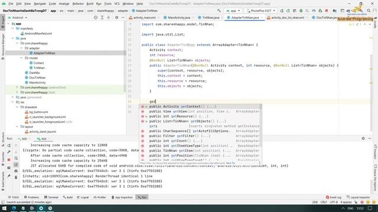This screenshot has height=212, width=378.
Task: Open Windows Start menu
Action: click(4, 208)
